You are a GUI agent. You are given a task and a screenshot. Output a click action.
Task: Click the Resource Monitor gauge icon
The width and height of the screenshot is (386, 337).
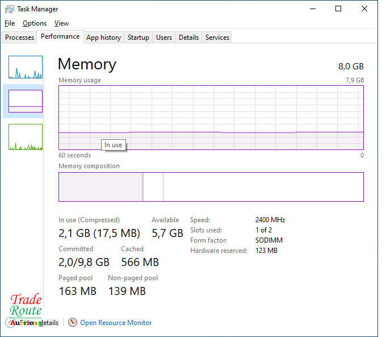click(73, 323)
